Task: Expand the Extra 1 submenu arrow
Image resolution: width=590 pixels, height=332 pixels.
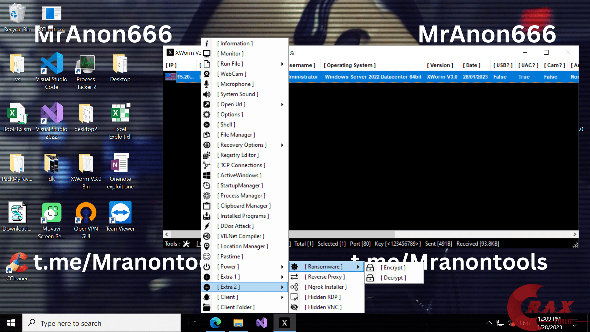Action: (282, 277)
